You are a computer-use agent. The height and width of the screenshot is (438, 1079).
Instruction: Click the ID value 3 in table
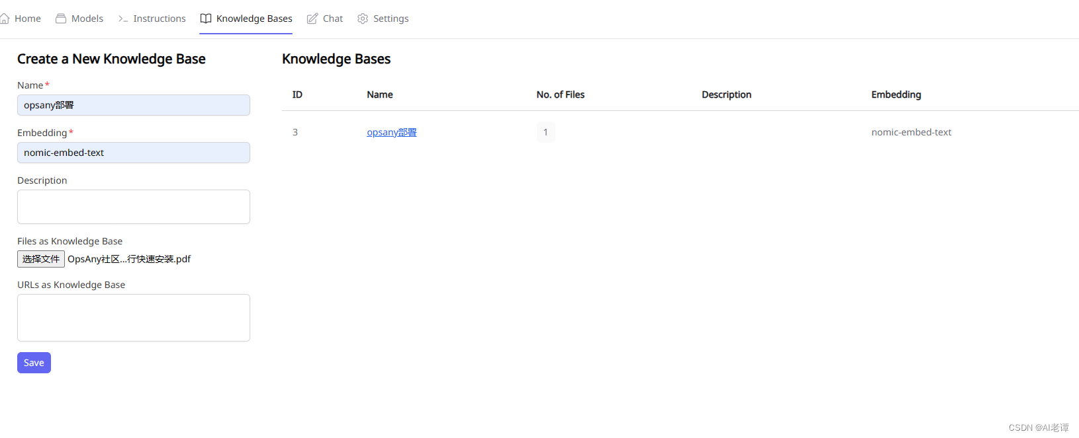295,132
